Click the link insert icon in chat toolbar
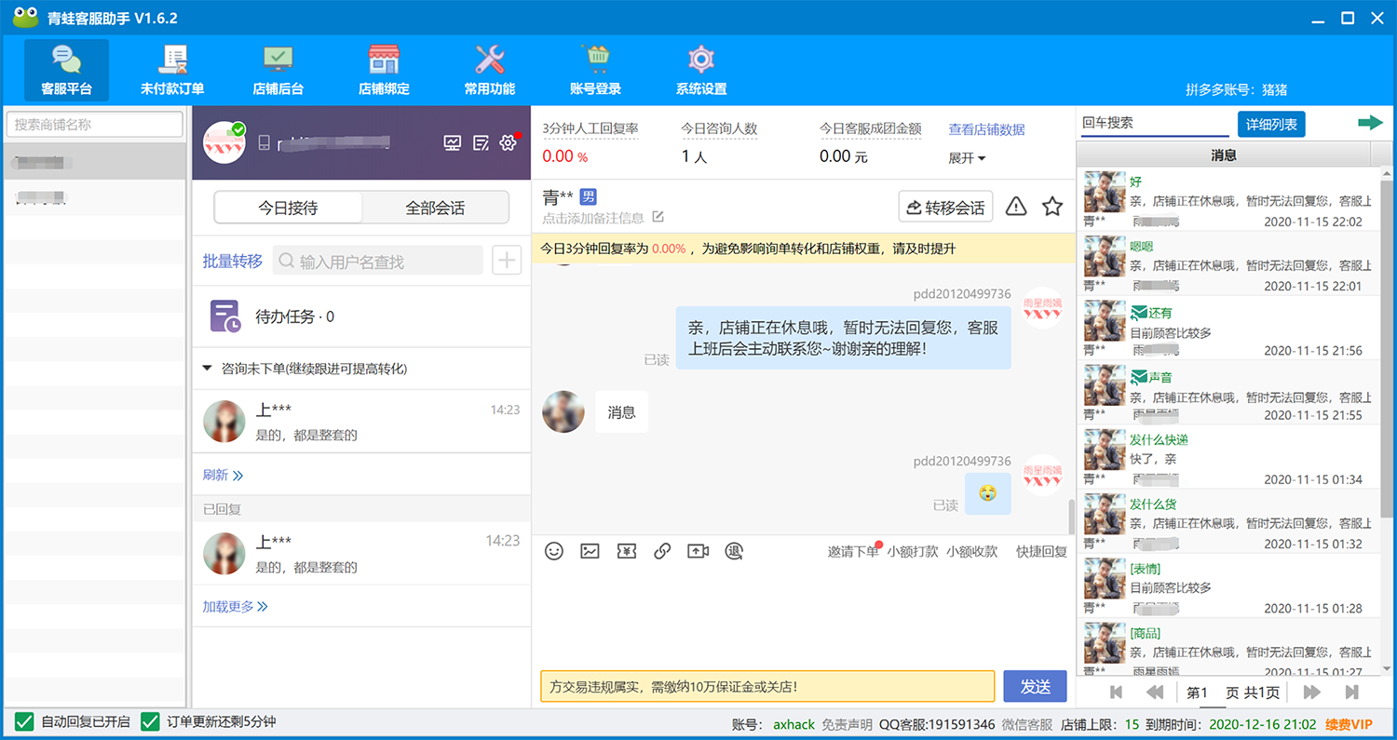This screenshot has width=1397, height=740. click(x=662, y=551)
